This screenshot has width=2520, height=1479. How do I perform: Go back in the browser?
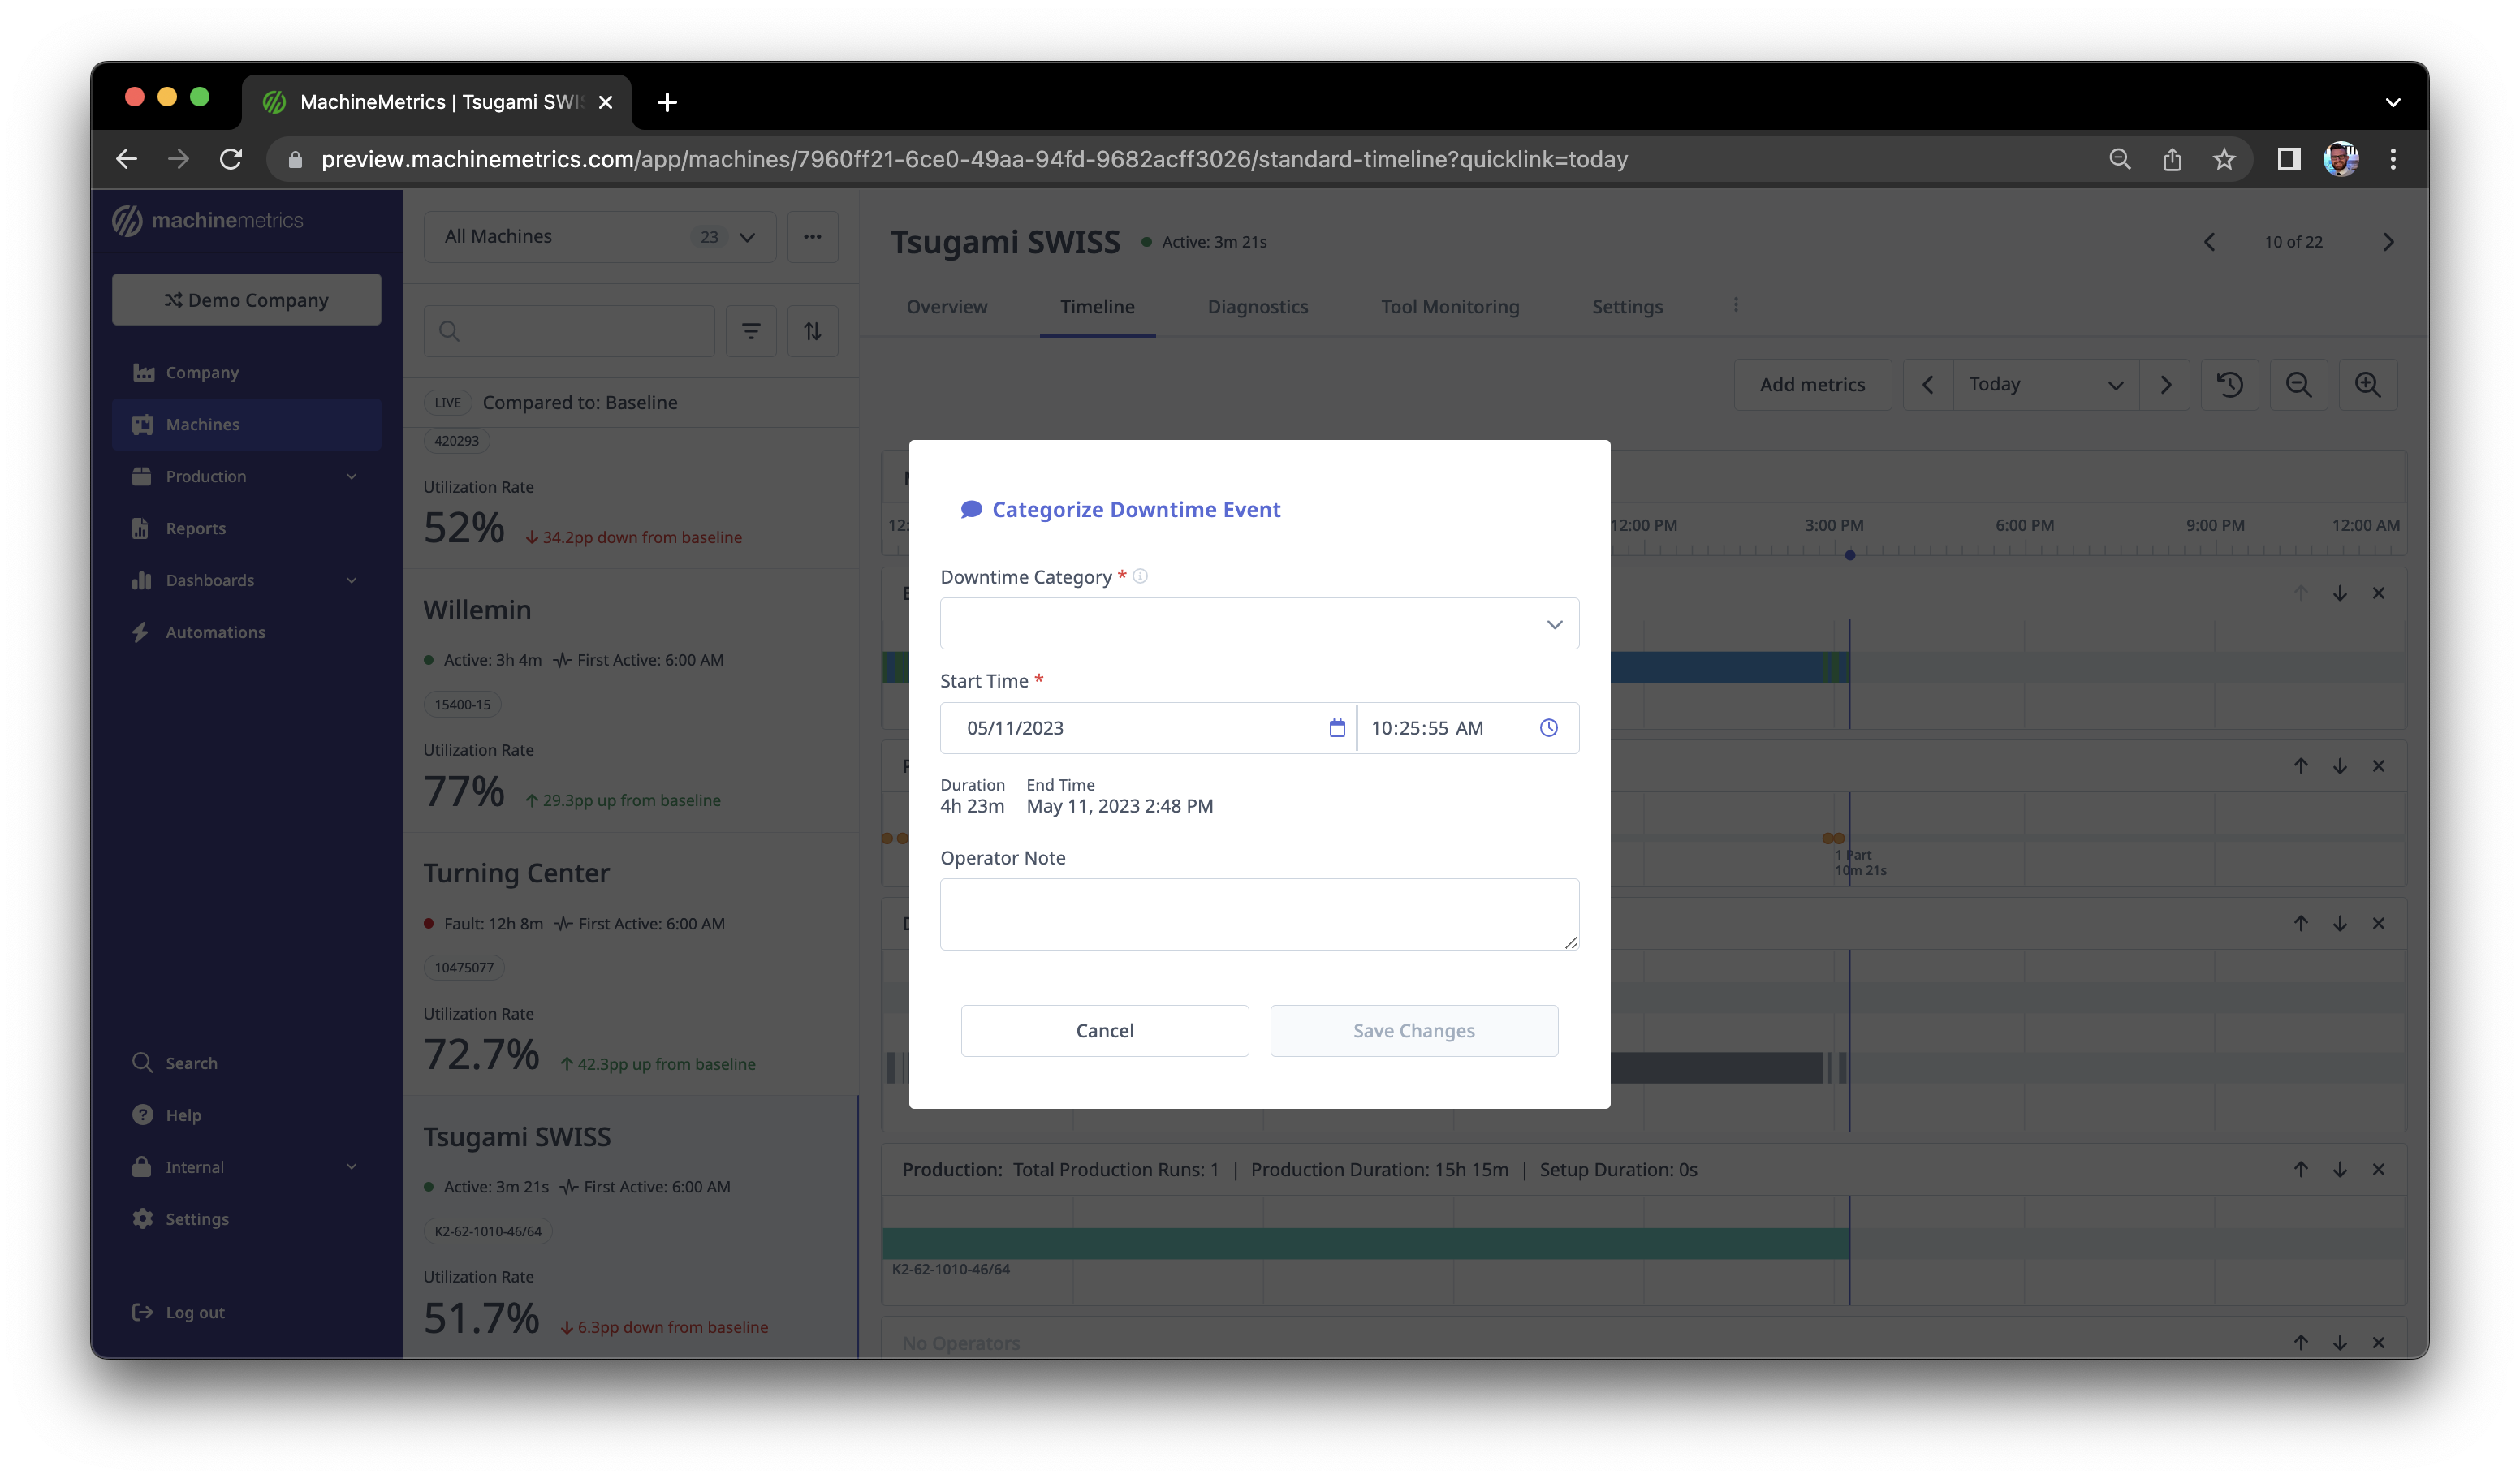pos(126,159)
